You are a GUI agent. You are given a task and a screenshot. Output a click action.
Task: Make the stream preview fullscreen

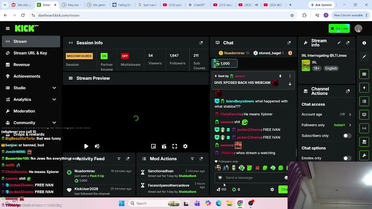[175, 146]
